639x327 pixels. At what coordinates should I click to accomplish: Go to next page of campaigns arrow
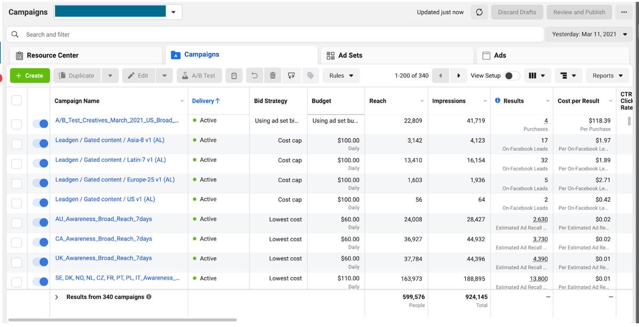pos(458,76)
